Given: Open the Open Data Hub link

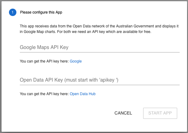Looking at the screenshot, I should coord(83,94).
